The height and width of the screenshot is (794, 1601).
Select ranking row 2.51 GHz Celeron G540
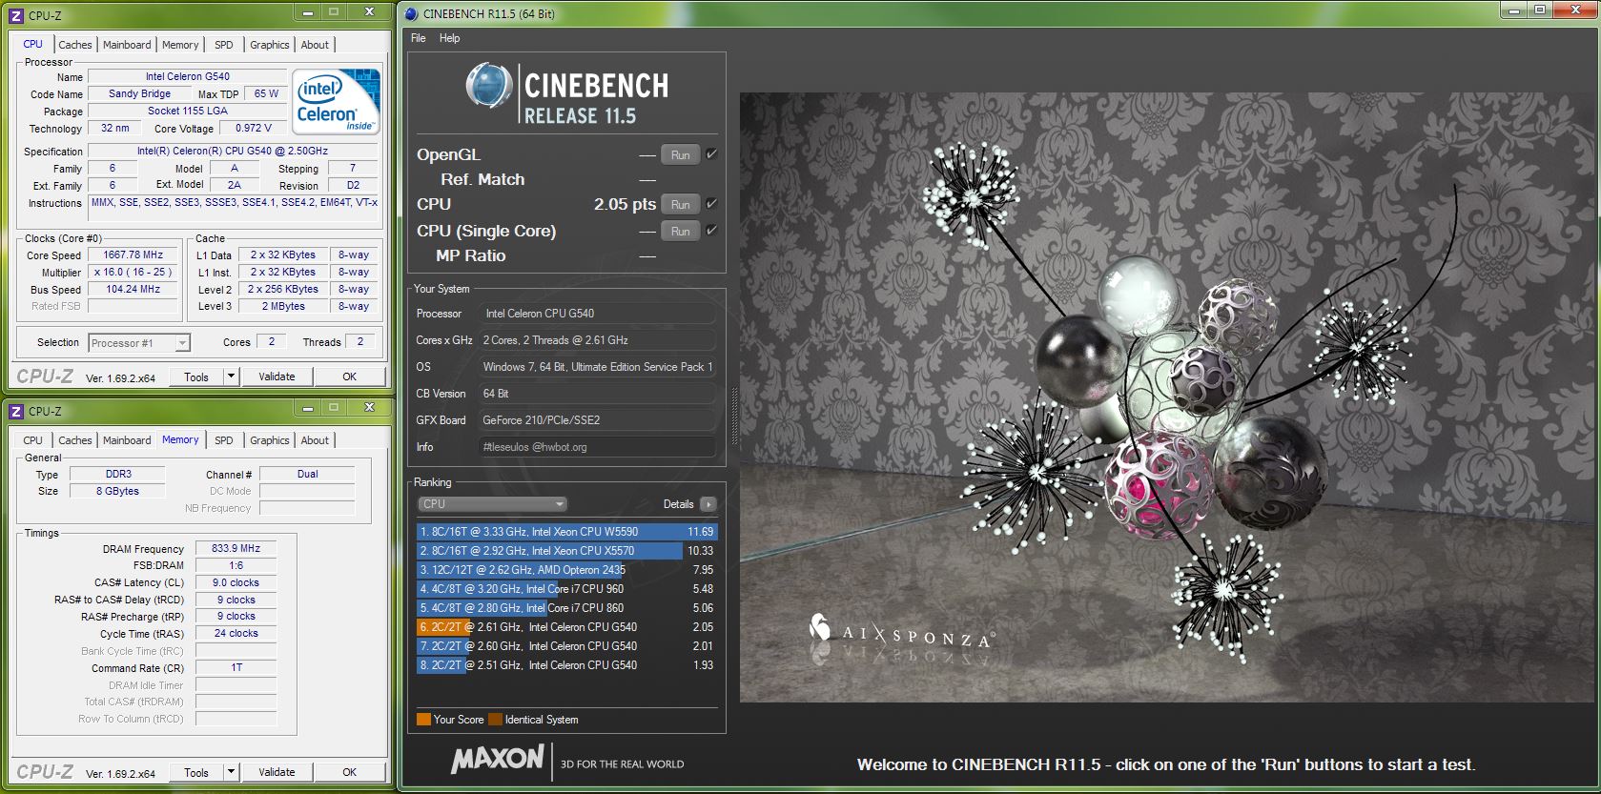(566, 665)
